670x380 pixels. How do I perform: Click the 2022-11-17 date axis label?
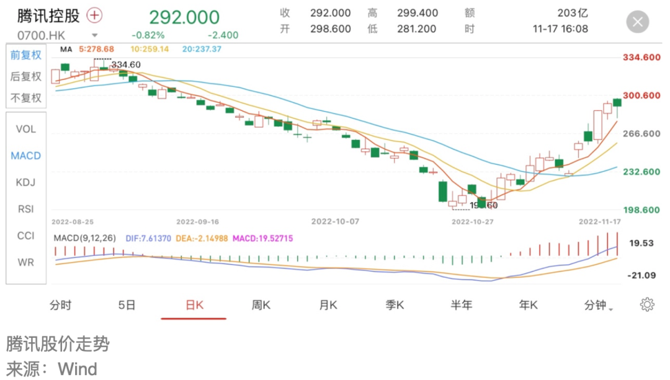click(599, 222)
